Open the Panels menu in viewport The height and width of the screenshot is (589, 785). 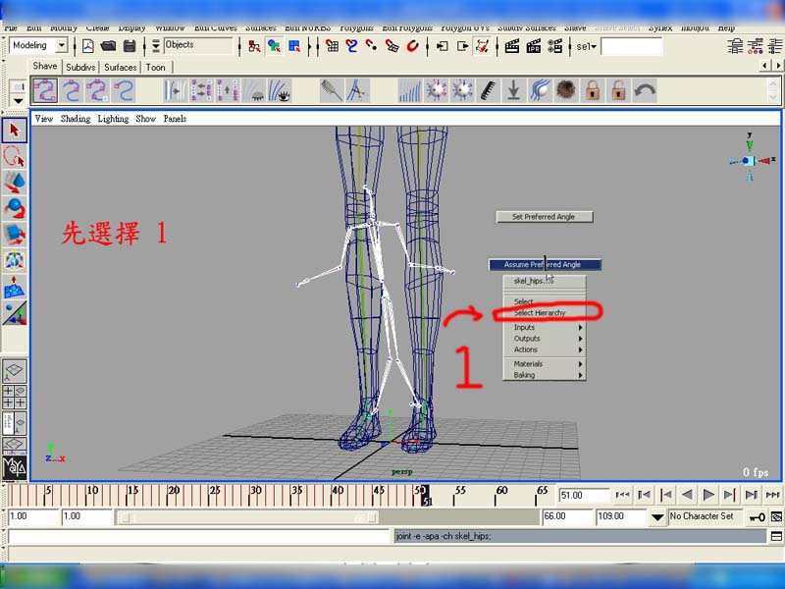(x=175, y=119)
